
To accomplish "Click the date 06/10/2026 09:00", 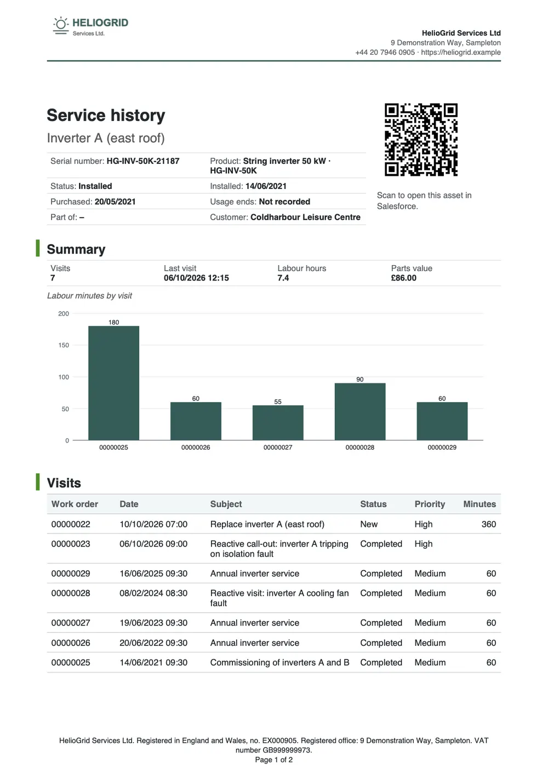I will tap(153, 544).
